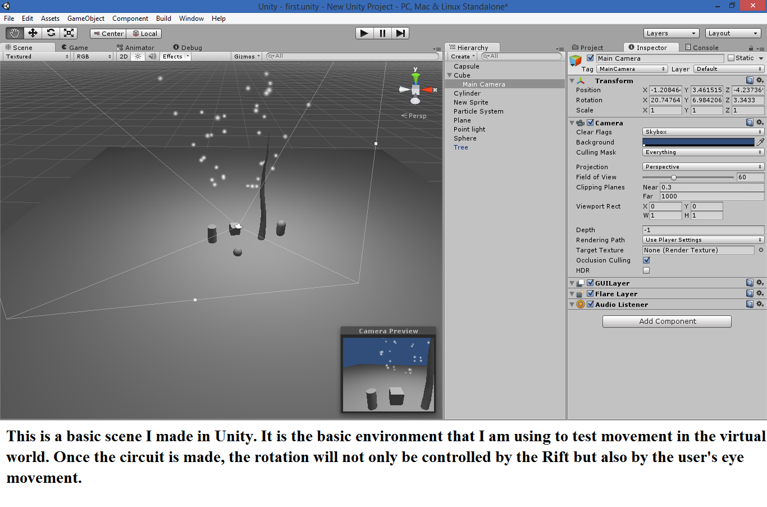767x507 pixels.
Task: Disable the Camera component checkbox
Action: pyautogui.click(x=590, y=123)
